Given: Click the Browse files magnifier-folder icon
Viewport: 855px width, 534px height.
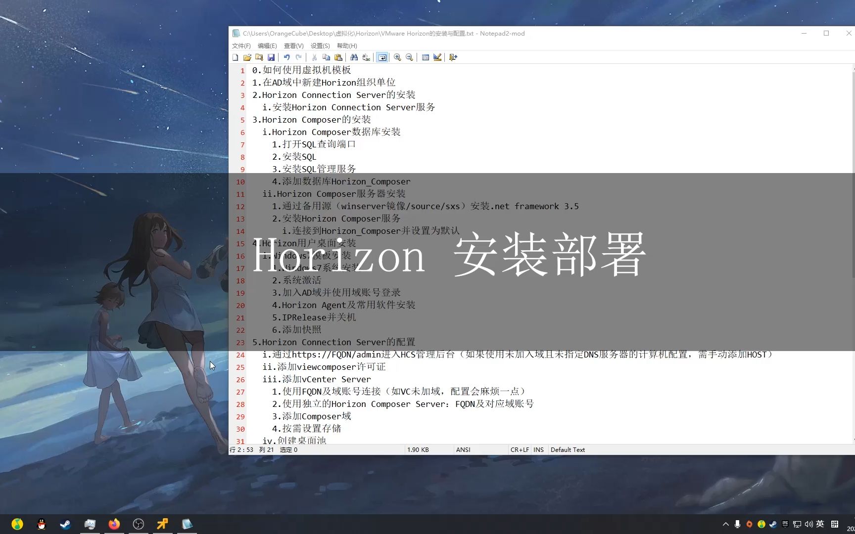Looking at the screenshot, I should click(259, 57).
